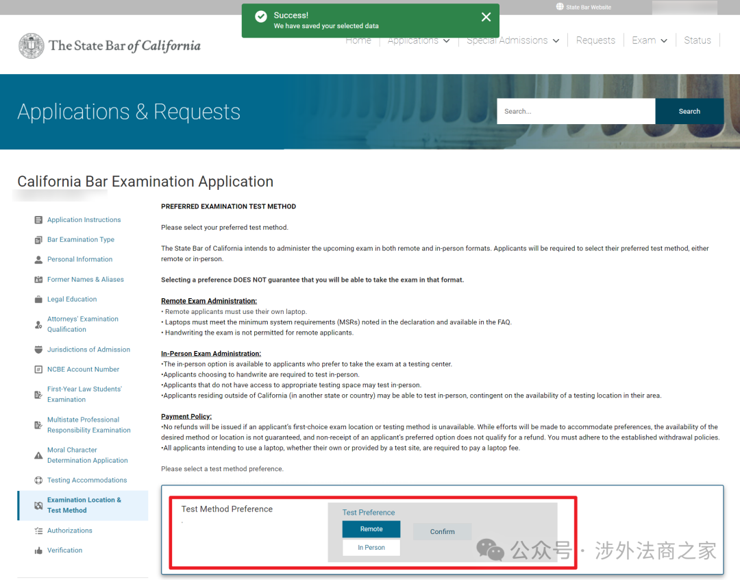Go to Former Names & Aliases section

coord(86,280)
